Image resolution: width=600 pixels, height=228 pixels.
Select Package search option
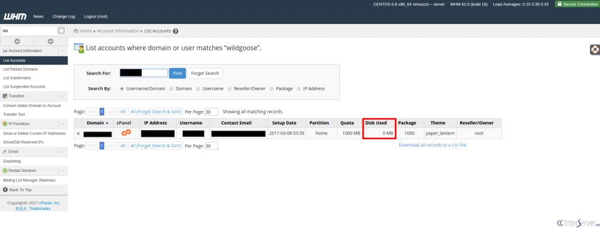click(x=272, y=89)
